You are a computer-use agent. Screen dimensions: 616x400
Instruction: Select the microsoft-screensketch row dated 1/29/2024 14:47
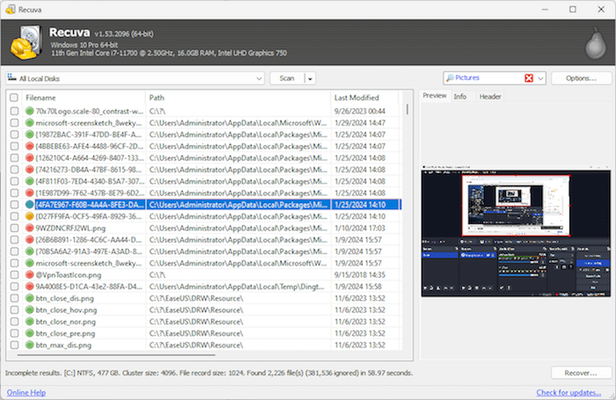point(204,123)
